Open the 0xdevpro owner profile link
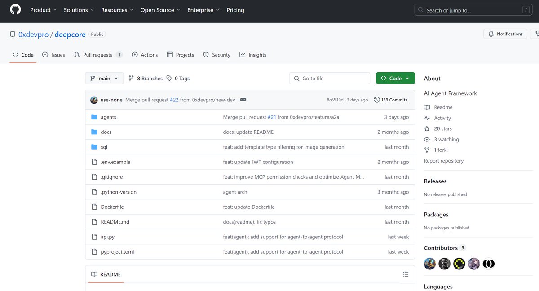Viewport: 539px width, 291px height. point(33,35)
